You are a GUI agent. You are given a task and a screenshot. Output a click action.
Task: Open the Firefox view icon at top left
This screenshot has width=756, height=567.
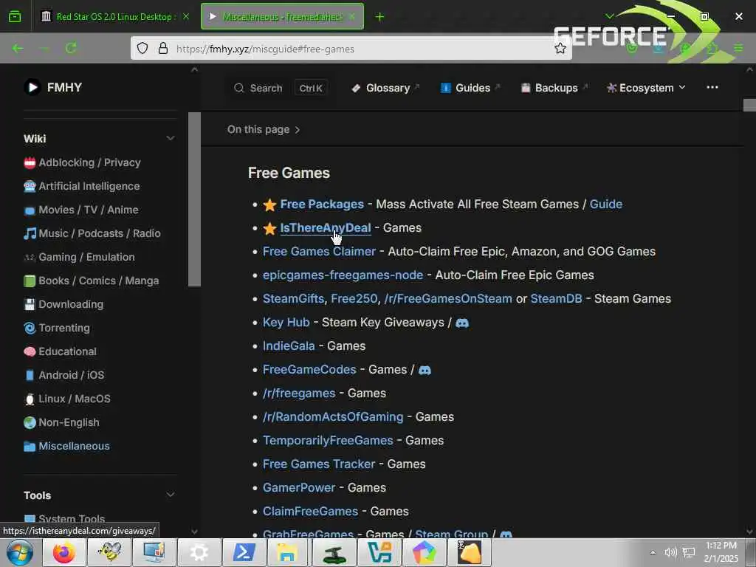point(15,16)
